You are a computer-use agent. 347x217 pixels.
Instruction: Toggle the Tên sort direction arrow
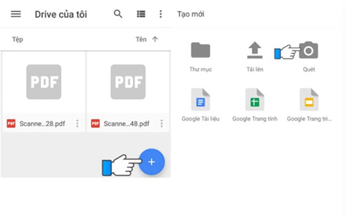(x=155, y=39)
